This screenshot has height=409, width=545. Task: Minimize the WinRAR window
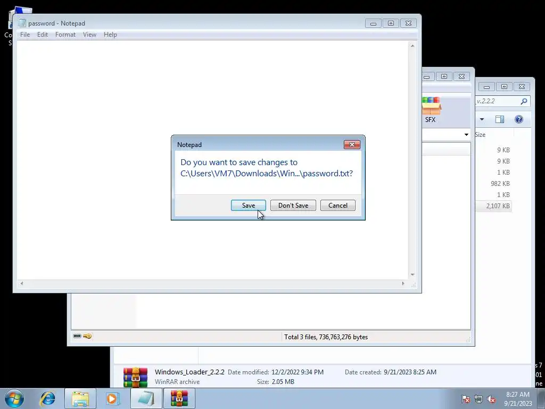[x=427, y=77]
